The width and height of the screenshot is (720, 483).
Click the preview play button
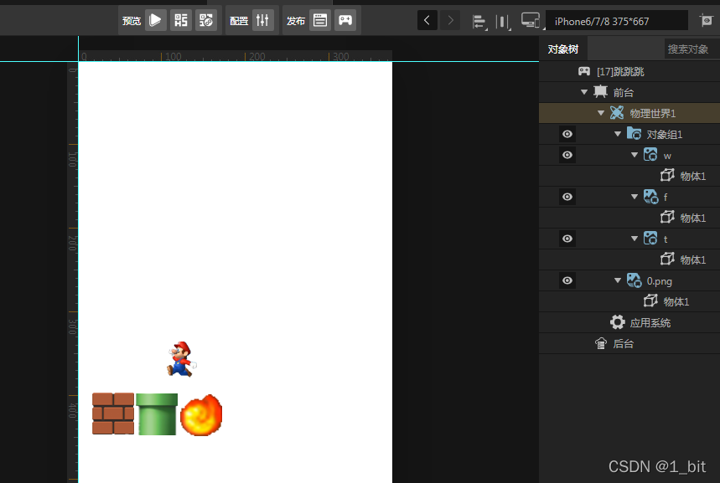pyautogui.click(x=156, y=20)
